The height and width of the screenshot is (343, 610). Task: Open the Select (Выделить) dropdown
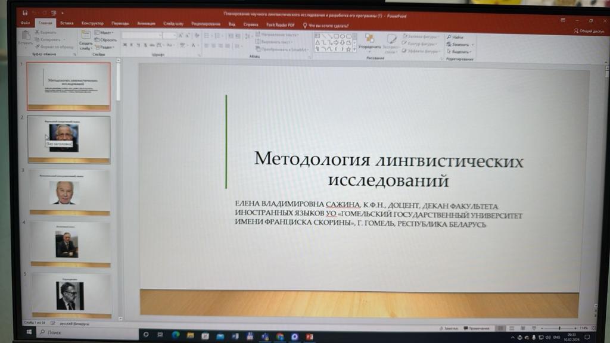click(x=460, y=51)
